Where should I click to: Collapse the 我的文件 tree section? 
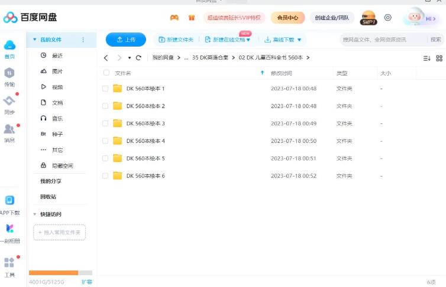[35, 40]
